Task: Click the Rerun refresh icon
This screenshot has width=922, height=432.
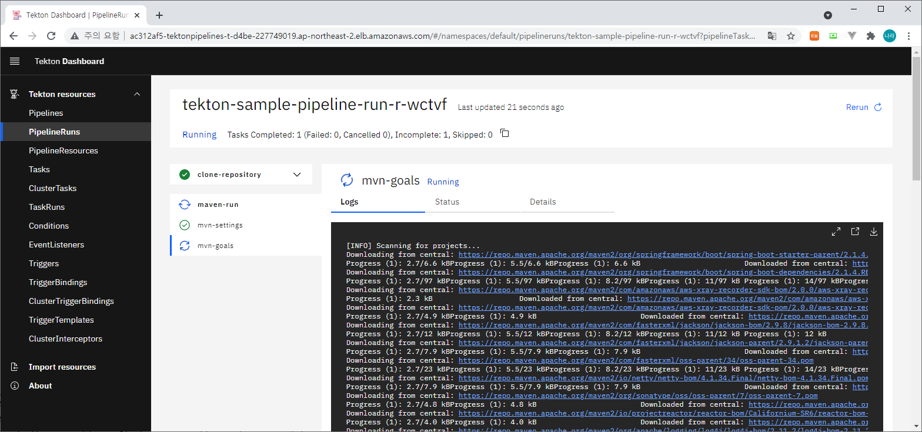Action: coord(878,107)
